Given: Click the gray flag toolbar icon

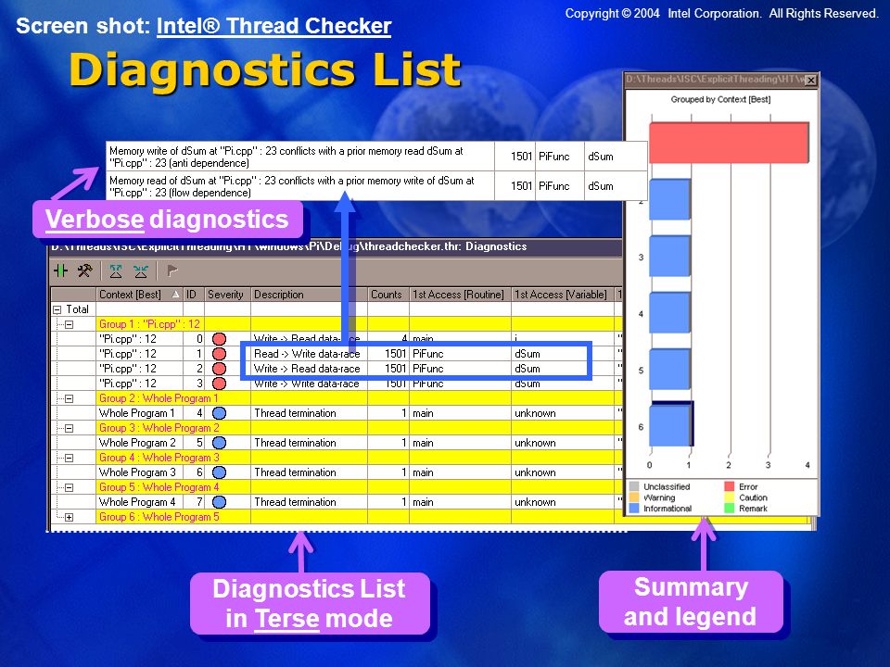Looking at the screenshot, I should pyautogui.click(x=172, y=271).
